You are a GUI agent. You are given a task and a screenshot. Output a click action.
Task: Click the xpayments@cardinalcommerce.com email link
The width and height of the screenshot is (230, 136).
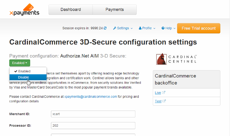tap(91, 96)
